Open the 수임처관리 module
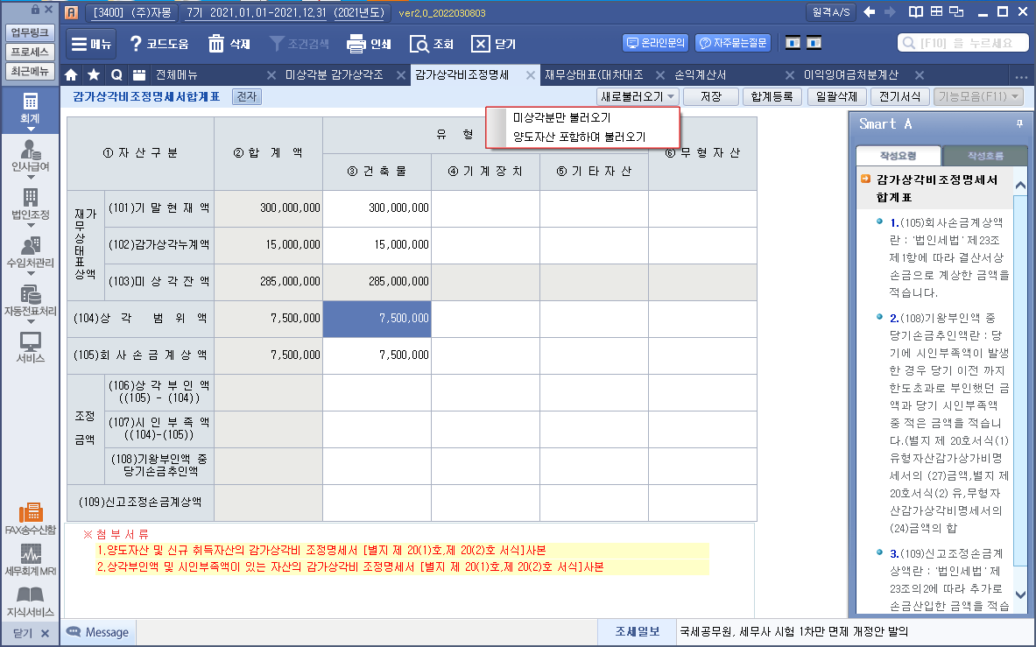Viewport: 1036px width, 647px height. tap(31, 255)
